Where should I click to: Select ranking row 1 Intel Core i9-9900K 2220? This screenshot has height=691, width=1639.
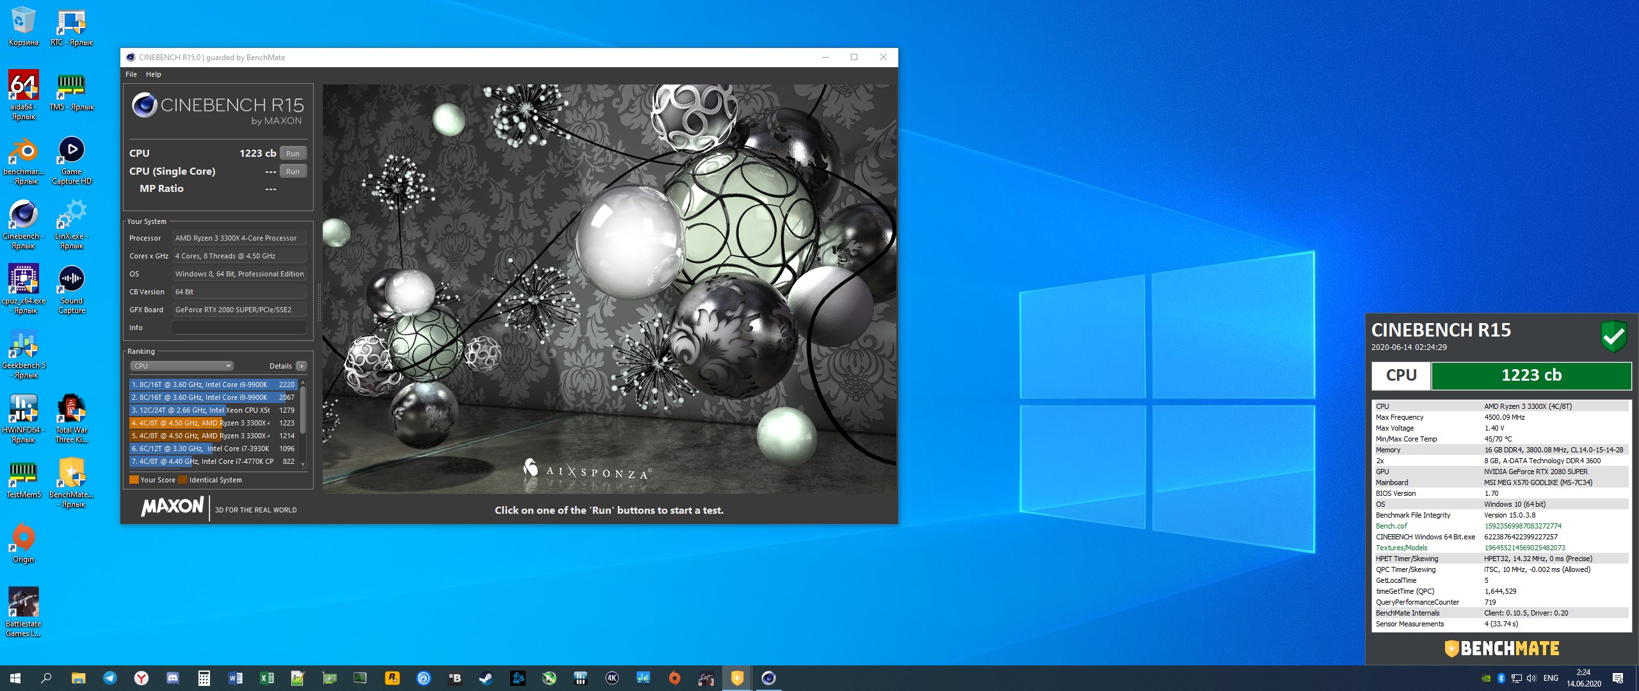point(213,385)
